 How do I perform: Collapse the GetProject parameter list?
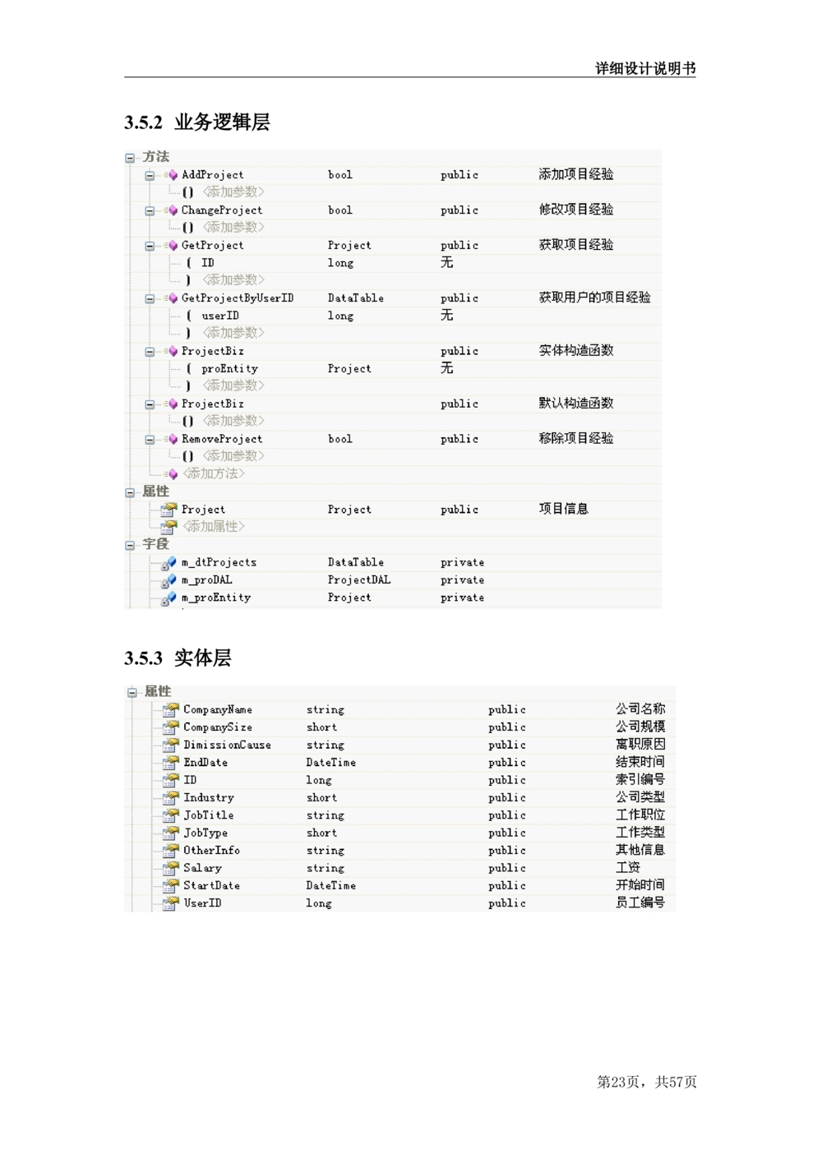150,245
